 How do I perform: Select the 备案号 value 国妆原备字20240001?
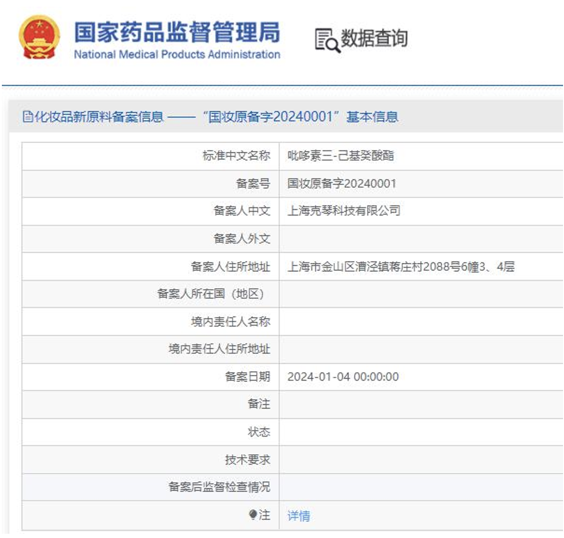click(341, 183)
